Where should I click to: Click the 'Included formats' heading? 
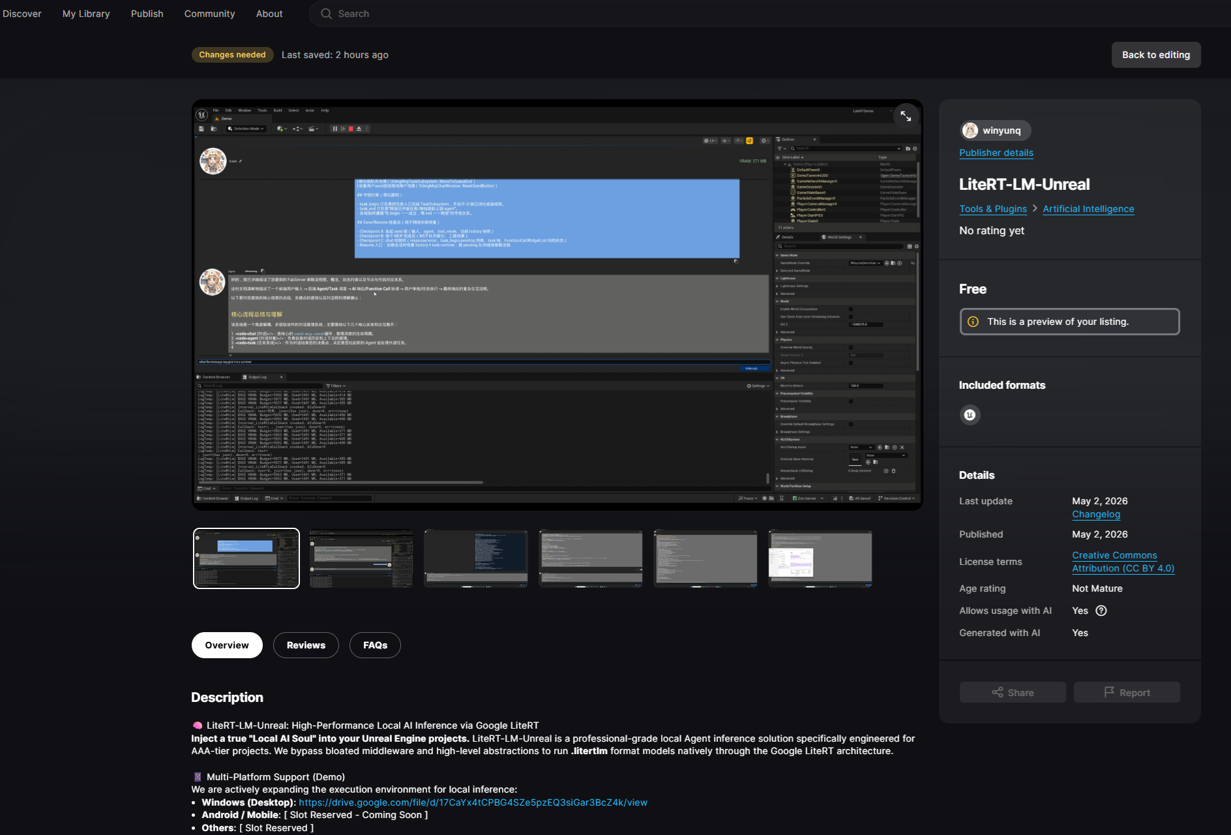(1002, 385)
